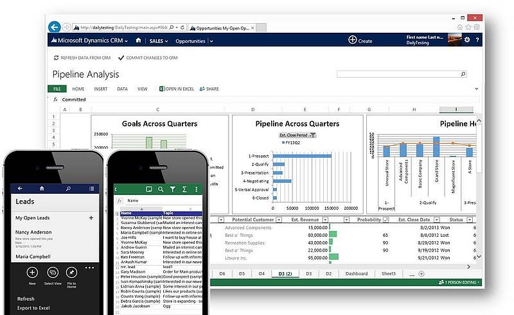Tap the Pin to Home icon on phone
The width and height of the screenshot is (514, 315).
(x=71, y=272)
